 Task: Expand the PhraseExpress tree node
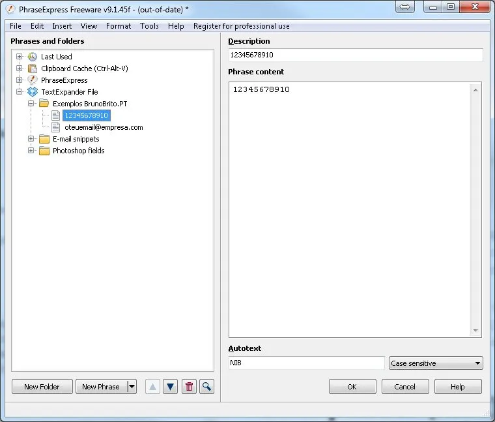point(20,80)
